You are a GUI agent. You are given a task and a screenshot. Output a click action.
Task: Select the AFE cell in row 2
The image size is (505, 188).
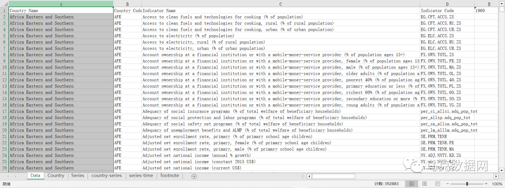click(128, 17)
